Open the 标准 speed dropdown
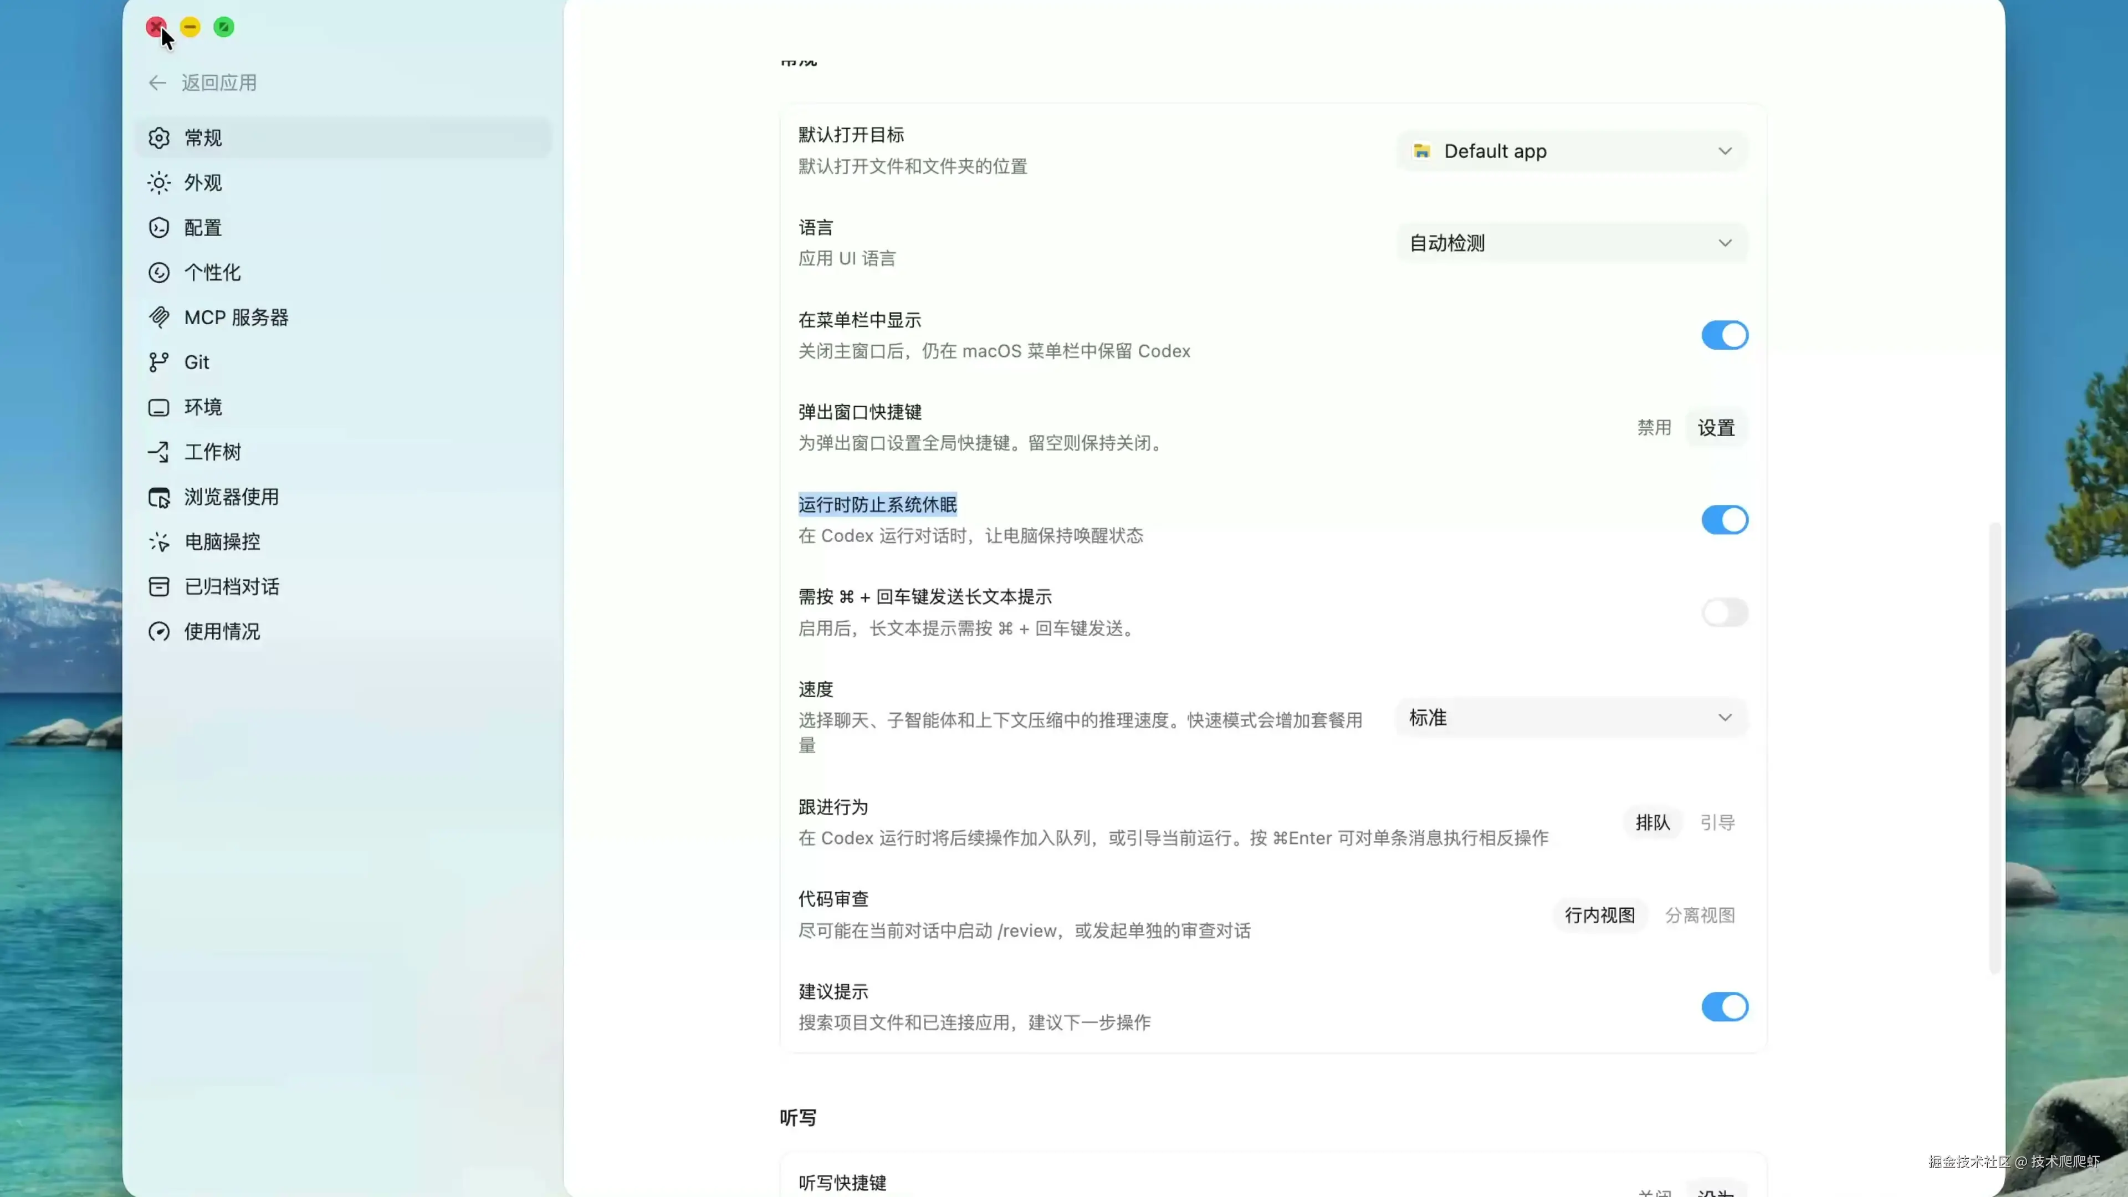This screenshot has width=2128, height=1197. 1571,718
